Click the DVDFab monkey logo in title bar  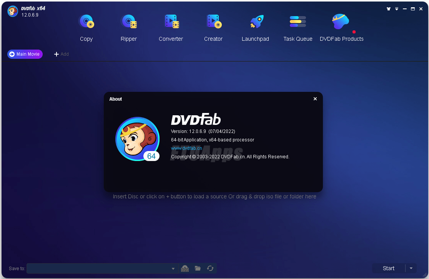tap(13, 11)
